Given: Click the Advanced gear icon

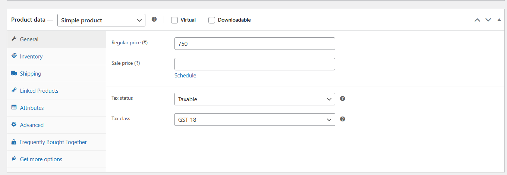Looking at the screenshot, I should (14, 124).
